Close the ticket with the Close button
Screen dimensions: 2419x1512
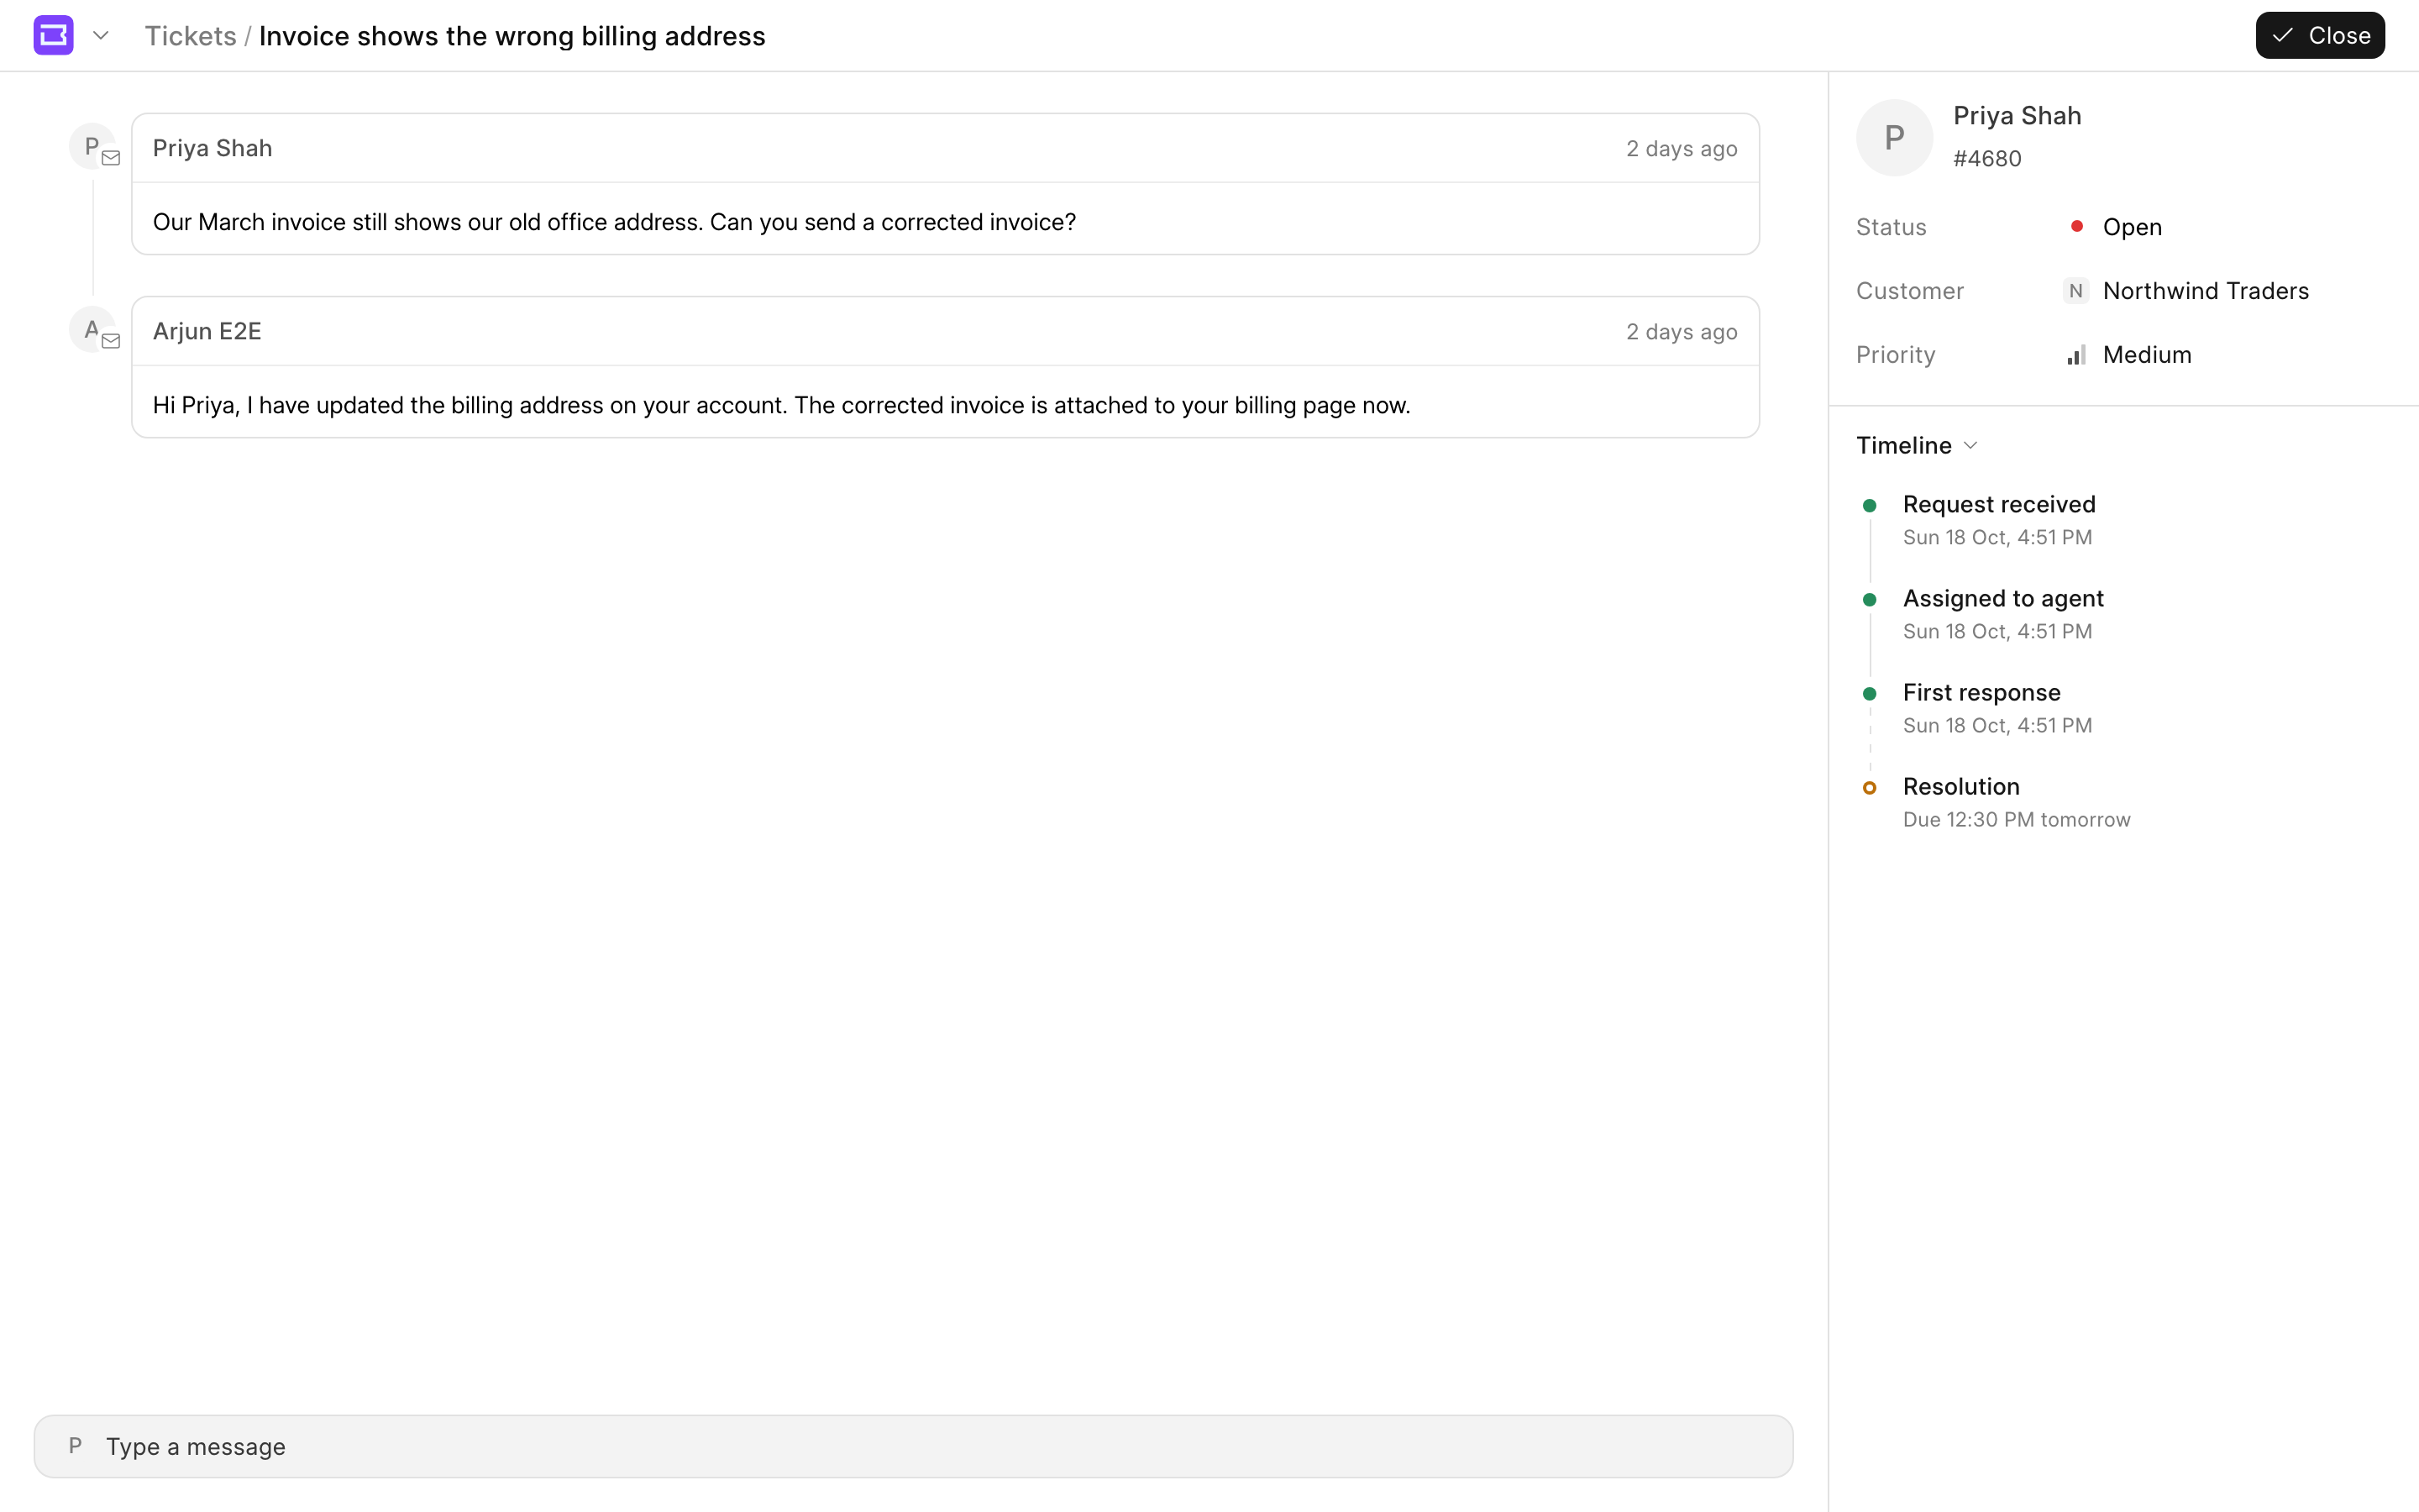click(x=2319, y=36)
